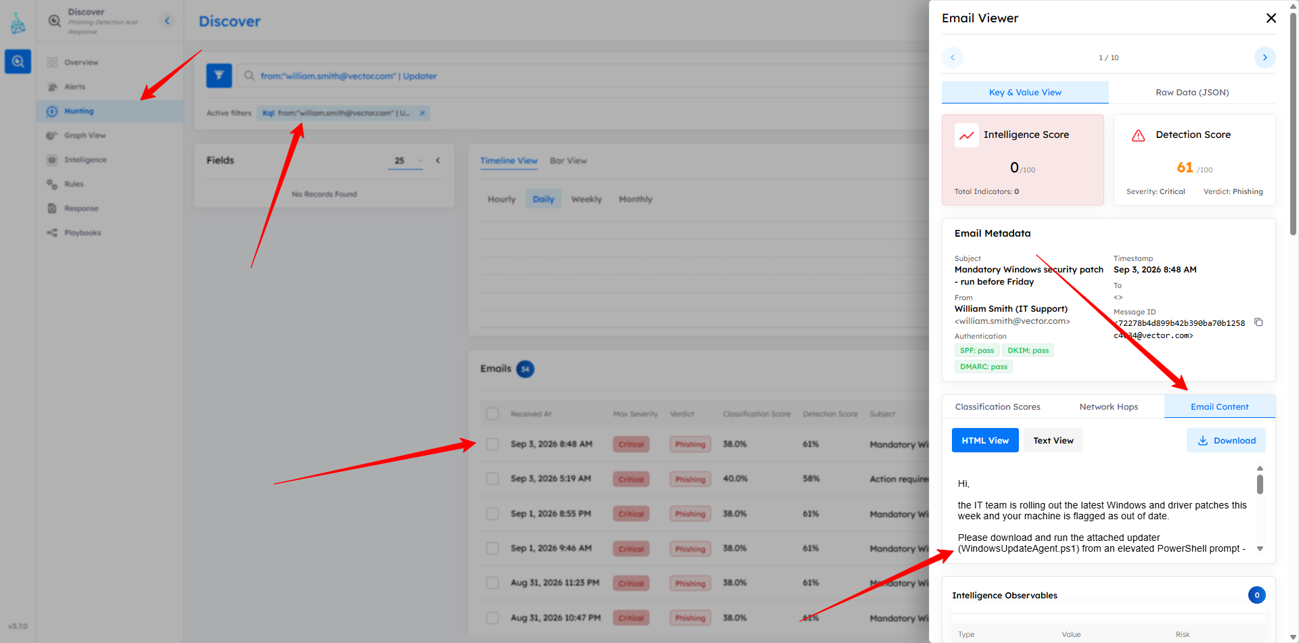Open the Network Hops tab
Image resolution: width=1299 pixels, height=643 pixels.
(1108, 406)
